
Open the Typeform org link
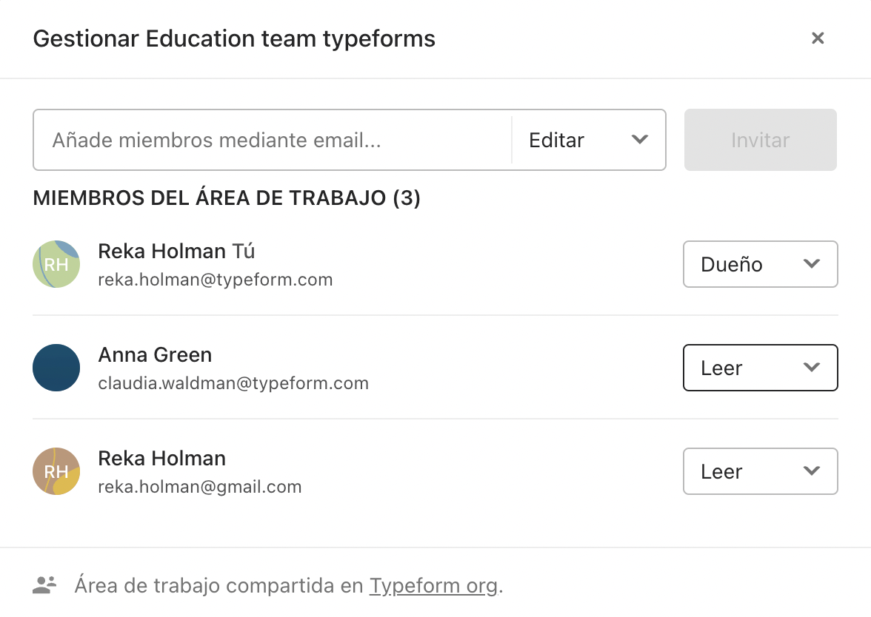(x=434, y=586)
